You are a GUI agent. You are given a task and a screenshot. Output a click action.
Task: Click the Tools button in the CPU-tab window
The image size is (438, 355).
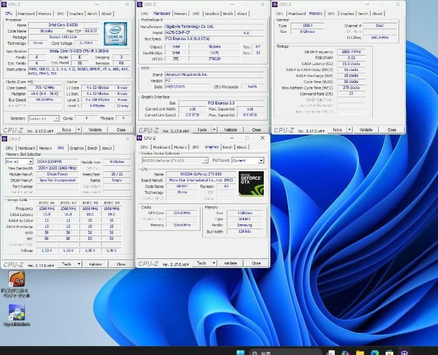point(66,129)
